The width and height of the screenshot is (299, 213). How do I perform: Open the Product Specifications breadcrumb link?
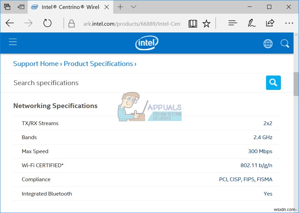click(99, 64)
